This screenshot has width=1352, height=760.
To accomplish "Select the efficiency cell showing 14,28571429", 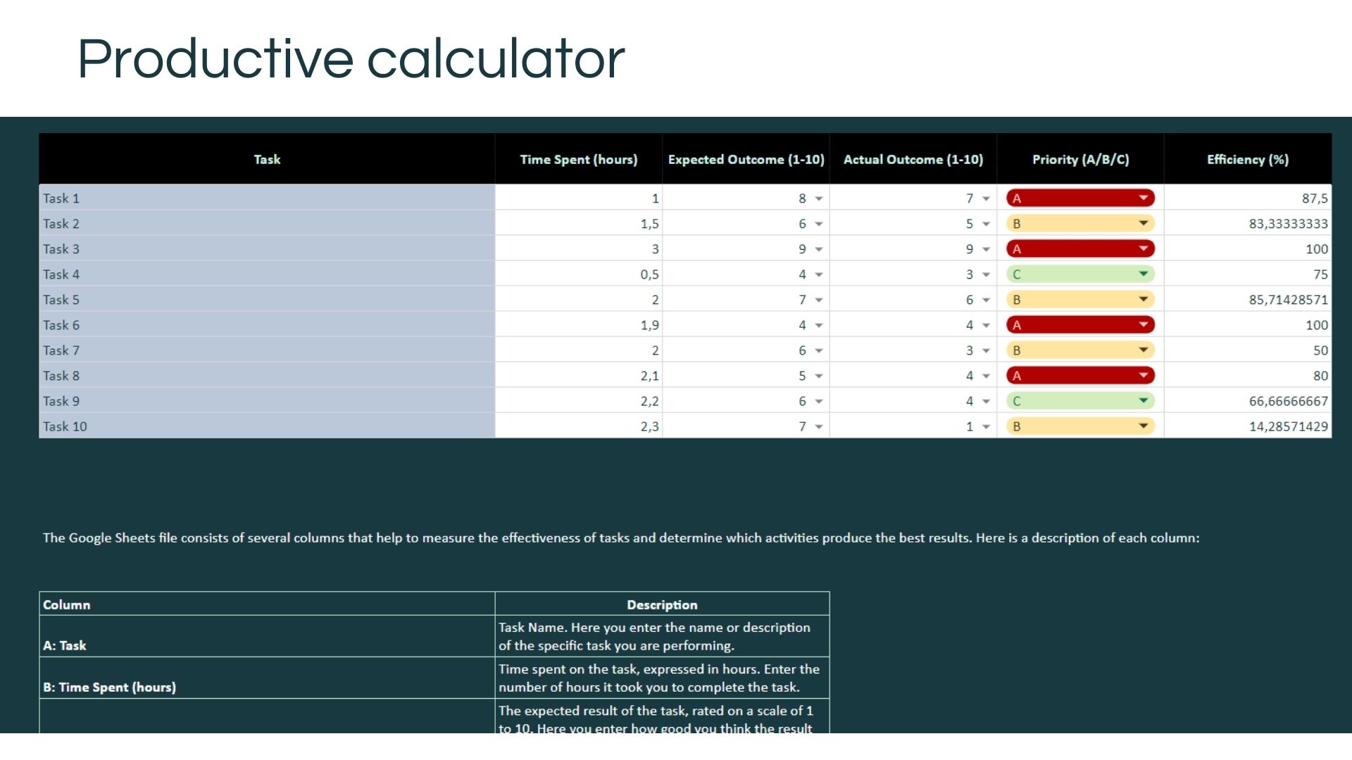I will pyautogui.click(x=1247, y=426).
